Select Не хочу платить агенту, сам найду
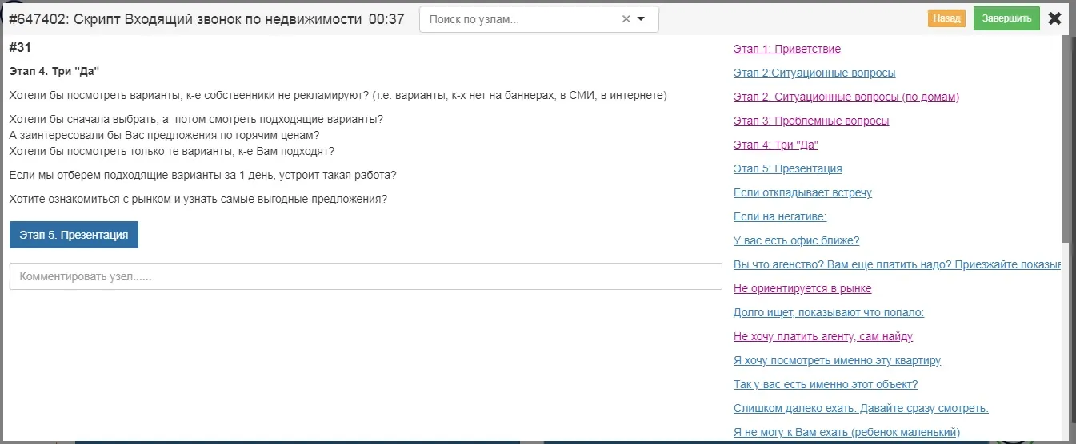1076x444 pixels. coord(822,336)
